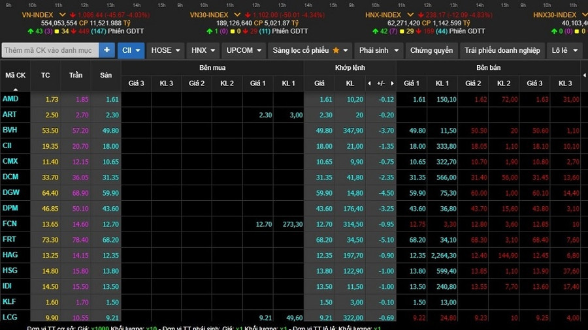Open the Trái phiếu doanh nghiệp tab

pyautogui.click(x=502, y=50)
